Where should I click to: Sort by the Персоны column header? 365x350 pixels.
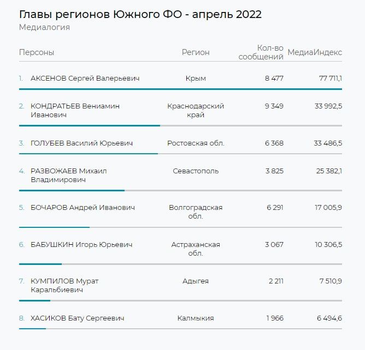(x=37, y=52)
